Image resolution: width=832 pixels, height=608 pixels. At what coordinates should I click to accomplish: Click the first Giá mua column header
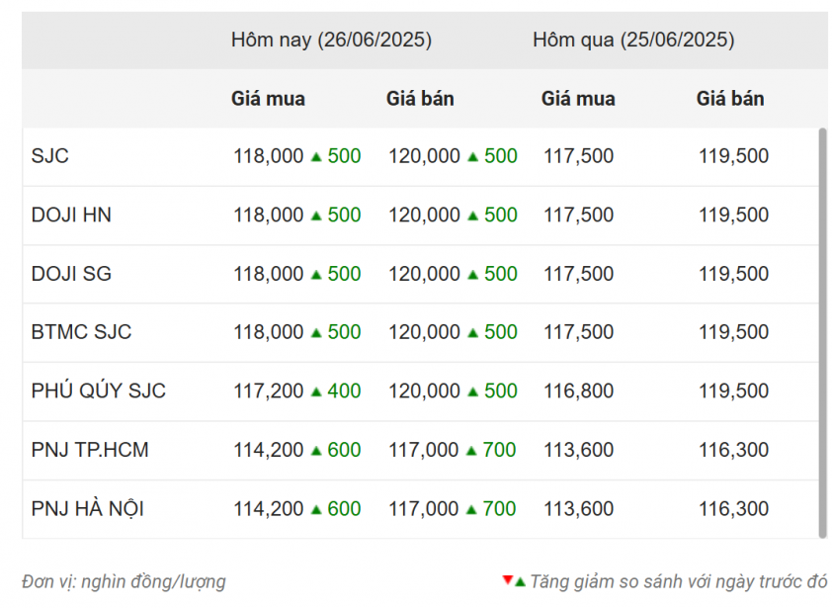point(268,99)
